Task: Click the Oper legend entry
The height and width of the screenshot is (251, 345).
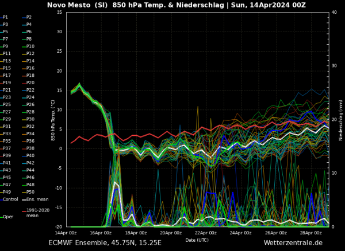Action: pyautogui.click(x=6, y=217)
